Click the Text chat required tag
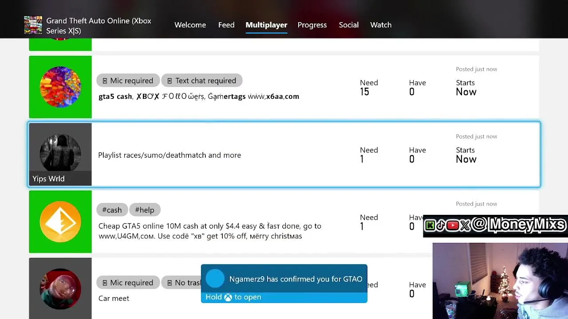This screenshot has height=319, width=568. [x=201, y=81]
